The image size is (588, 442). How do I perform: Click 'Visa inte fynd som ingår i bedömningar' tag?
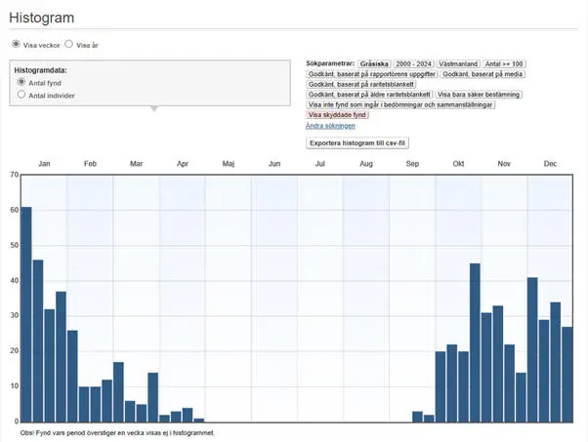pos(400,104)
